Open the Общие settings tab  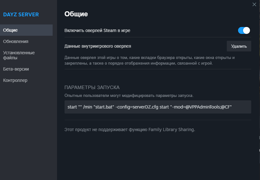[26, 30]
